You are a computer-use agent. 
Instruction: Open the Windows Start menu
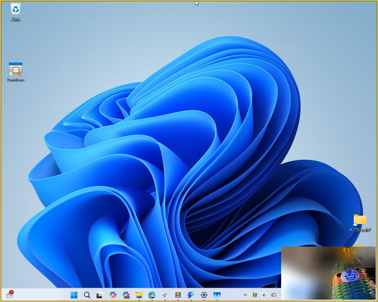74,295
